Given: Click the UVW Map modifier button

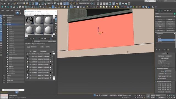Looking at the screenshot, I should [160, 22].
